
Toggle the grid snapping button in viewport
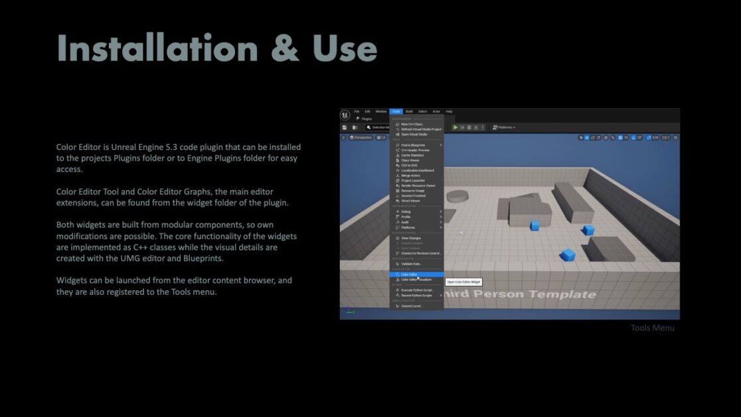(621, 137)
